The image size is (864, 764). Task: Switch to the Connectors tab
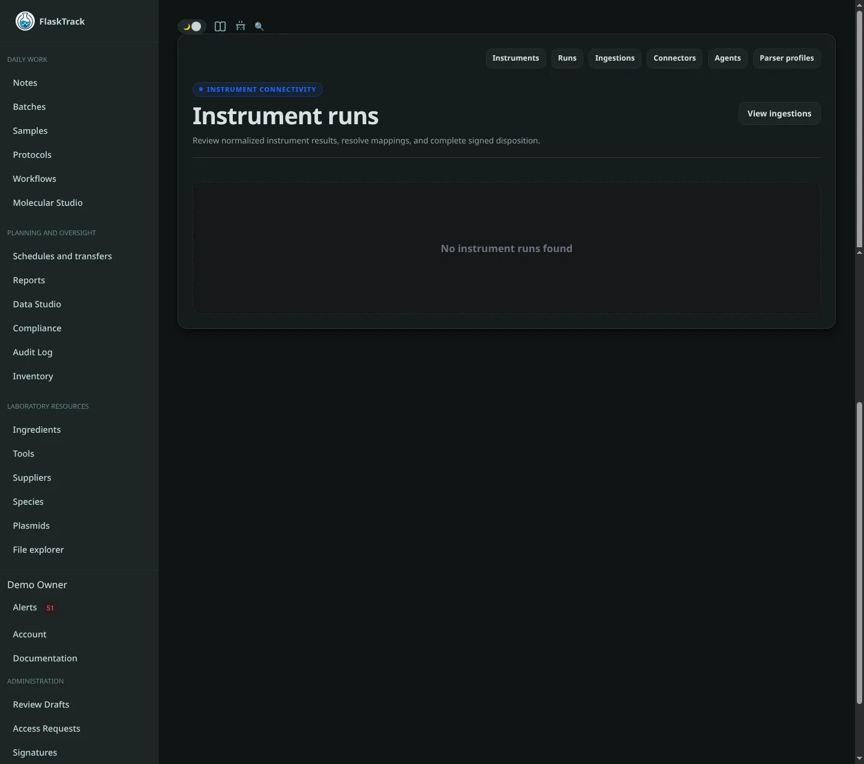tap(674, 58)
